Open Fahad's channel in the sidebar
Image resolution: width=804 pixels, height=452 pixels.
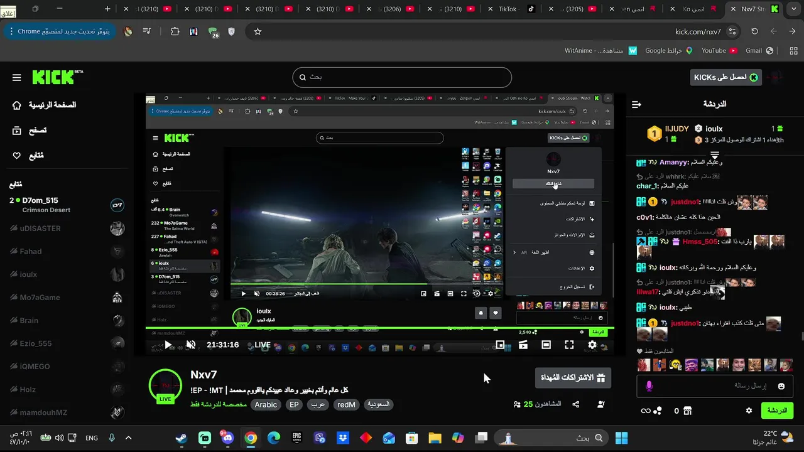[67, 251]
